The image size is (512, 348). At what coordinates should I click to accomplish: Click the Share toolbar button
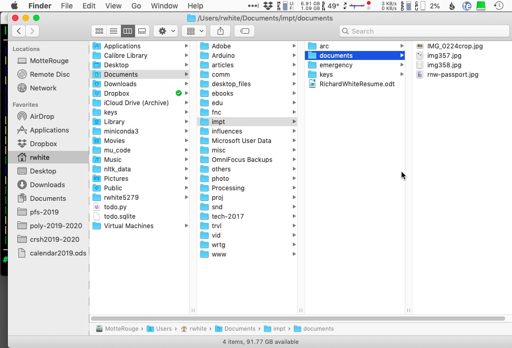(220, 31)
